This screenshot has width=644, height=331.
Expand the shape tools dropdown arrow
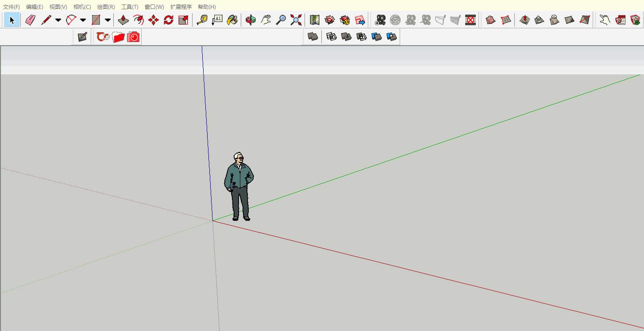(x=108, y=20)
